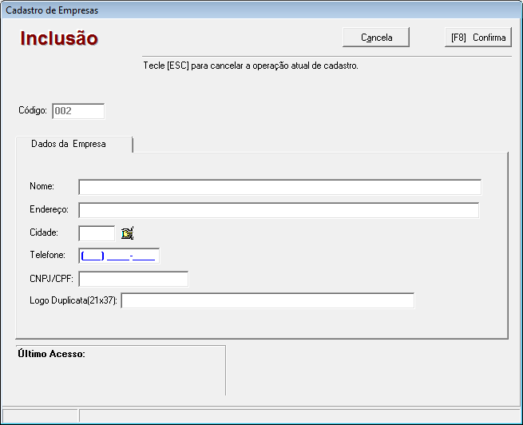Screen dimensions: 523x425
Task: Click the Último Acesso panel
Action: click(120, 370)
